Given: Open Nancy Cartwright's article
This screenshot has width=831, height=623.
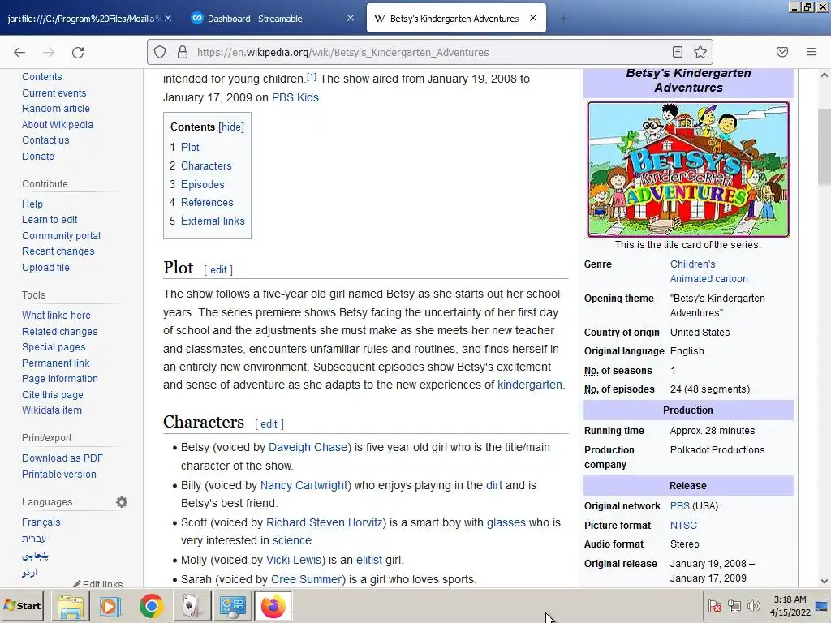Looking at the screenshot, I should [304, 485].
